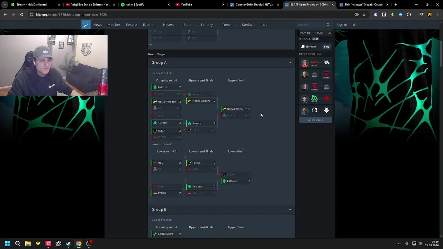Show hidden icons in system tray

click(399, 243)
